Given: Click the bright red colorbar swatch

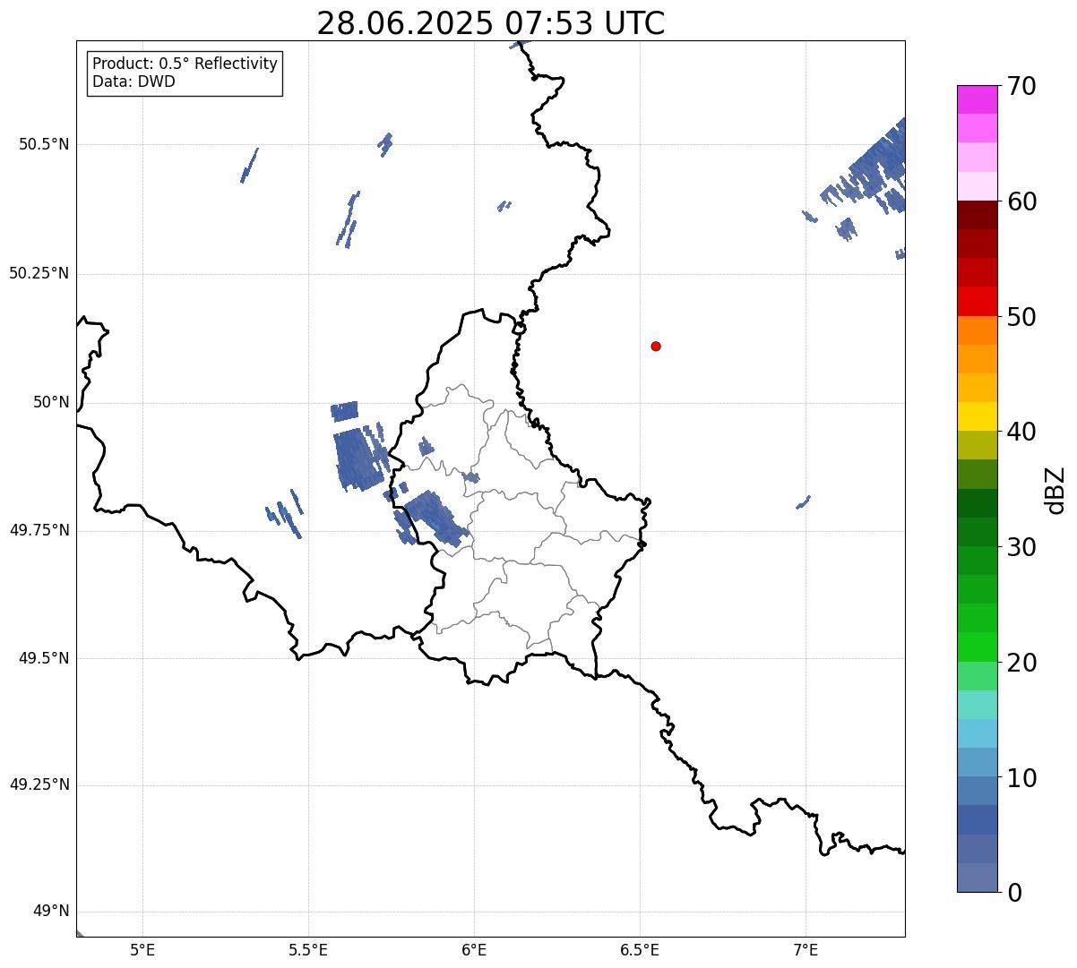Looking at the screenshot, I should (x=977, y=301).
